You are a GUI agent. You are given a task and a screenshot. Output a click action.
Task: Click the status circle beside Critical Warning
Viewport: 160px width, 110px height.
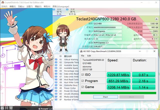click(x=56, y=59)
